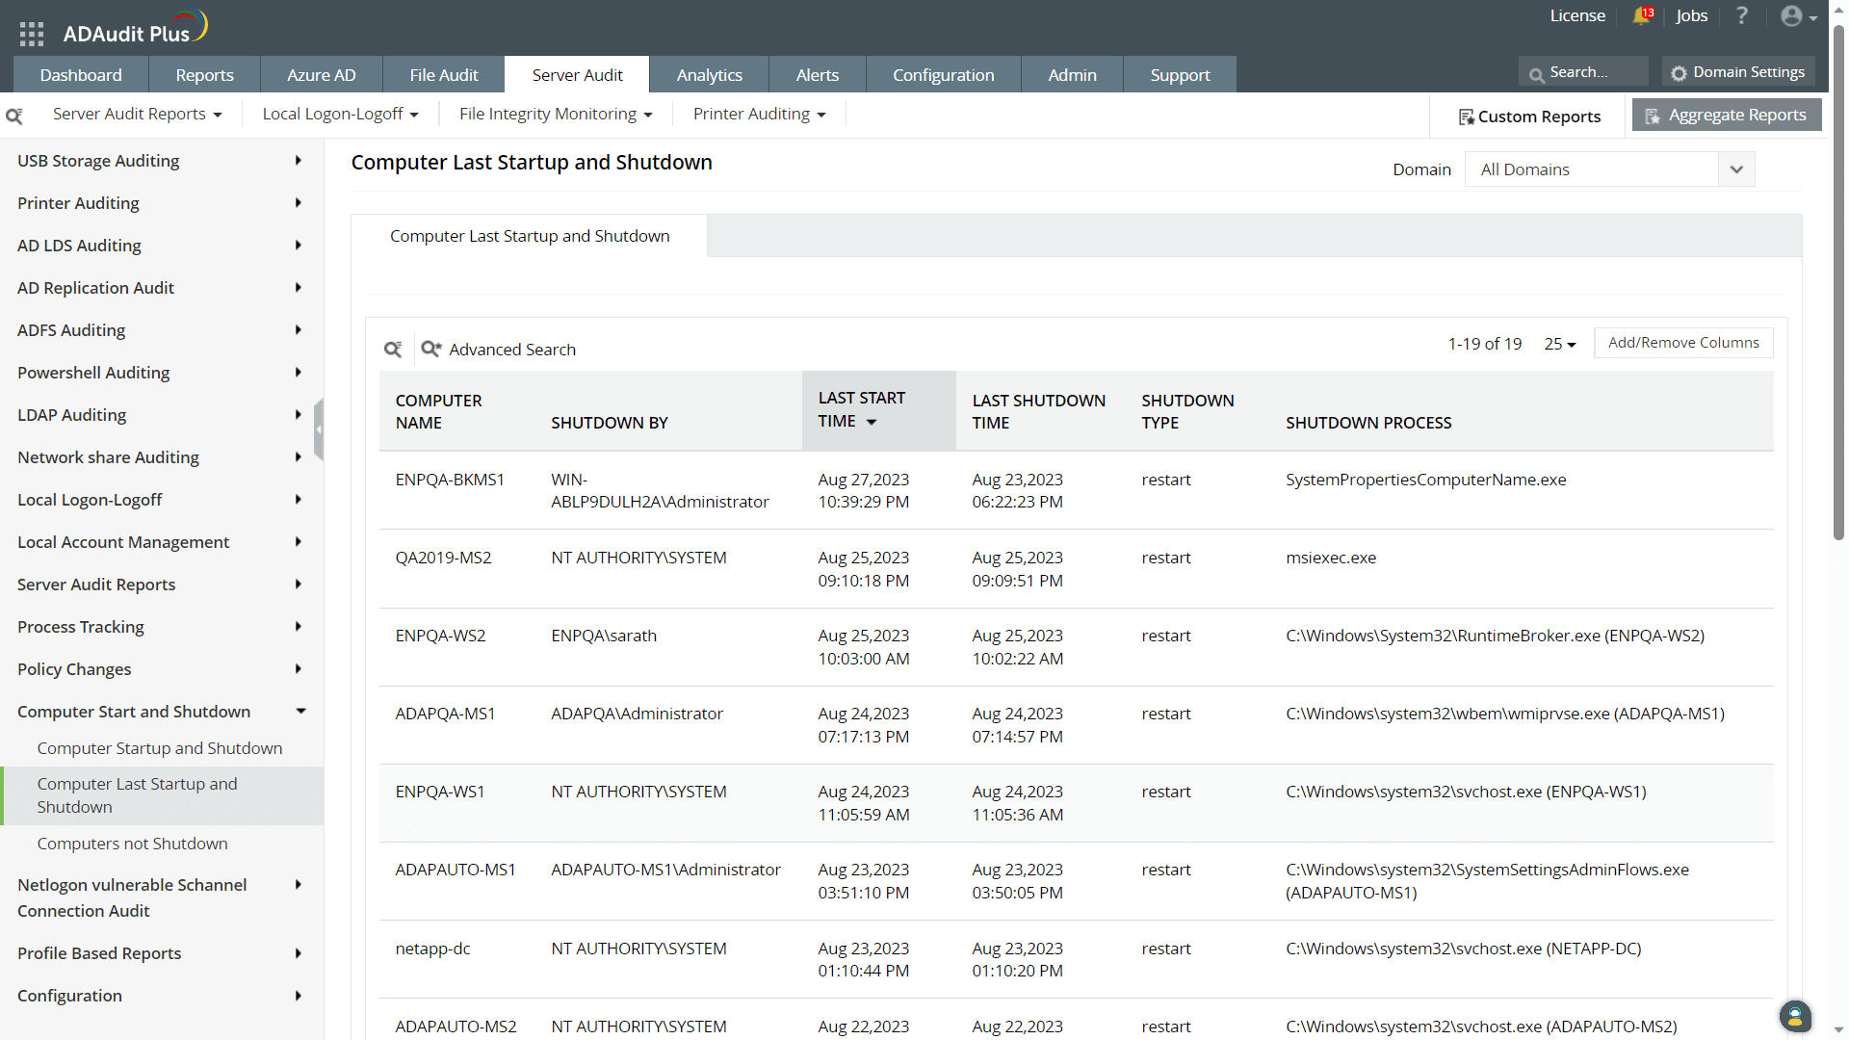The height and width of the screenshot is (1040, 1849).
Task: Click the table quick search icon
Action: click(393, 350)
